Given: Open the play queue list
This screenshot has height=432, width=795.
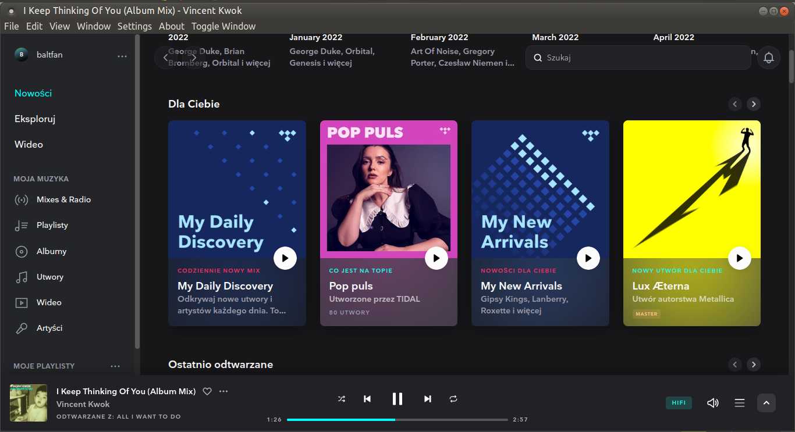Looking at the screenshot, I should pyautogui.click(x=740, y=403).
